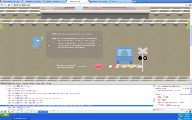
Task: Open the DevTools settings gear icon
Action: (x=190, y=112)
